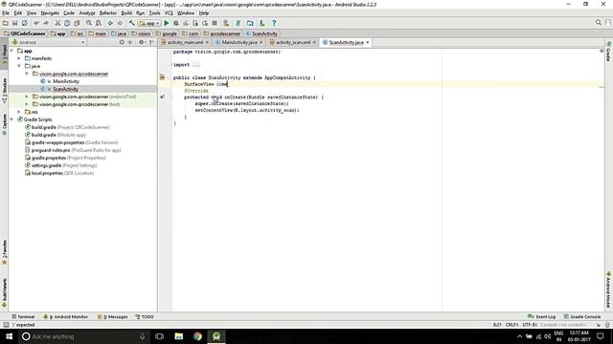Viewport: 613px width, 344px height.
Task: Open the Messages tool window
Action: coord(113,316)
